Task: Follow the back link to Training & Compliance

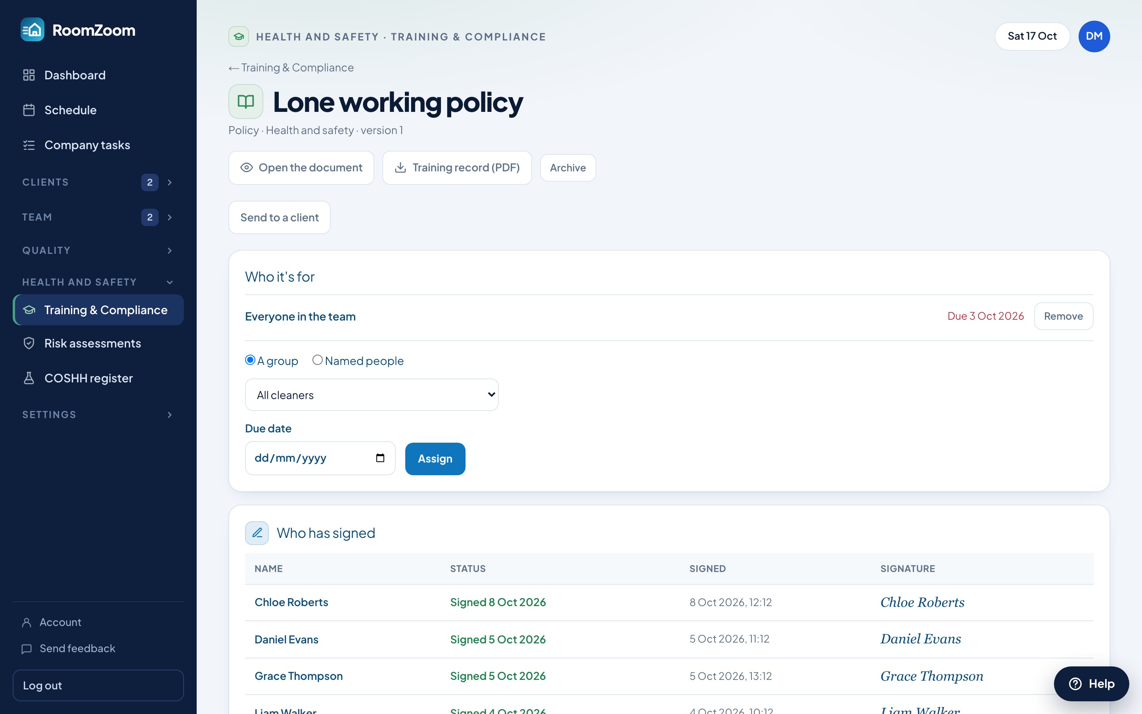Action: 291,67
